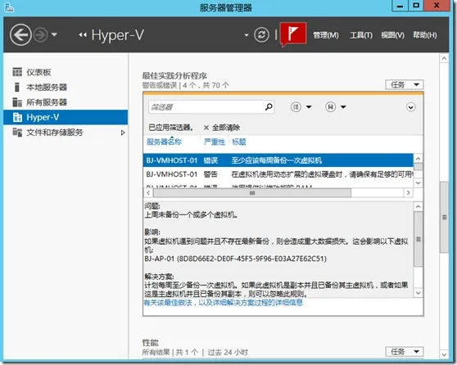
Task: Open the 任务 dropdown in performance section
Action: point(405,352)
